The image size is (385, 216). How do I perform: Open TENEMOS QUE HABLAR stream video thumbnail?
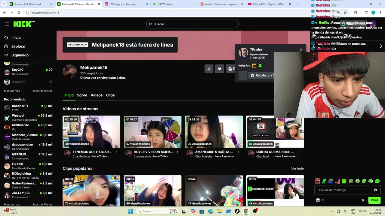coord(91,132)
